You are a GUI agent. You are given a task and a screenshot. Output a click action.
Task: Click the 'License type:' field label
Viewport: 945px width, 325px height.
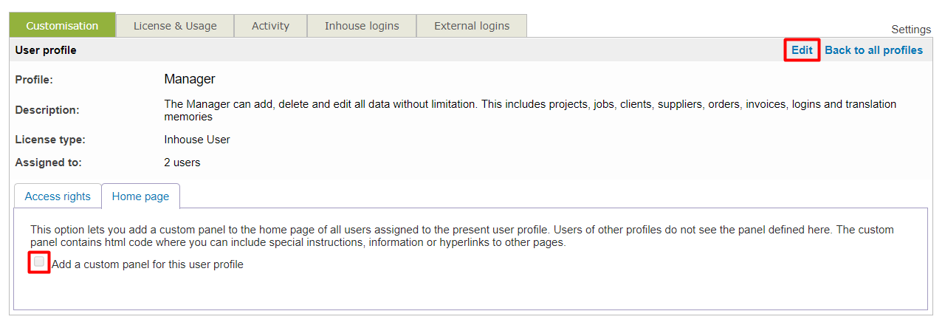tap(50, 139)
